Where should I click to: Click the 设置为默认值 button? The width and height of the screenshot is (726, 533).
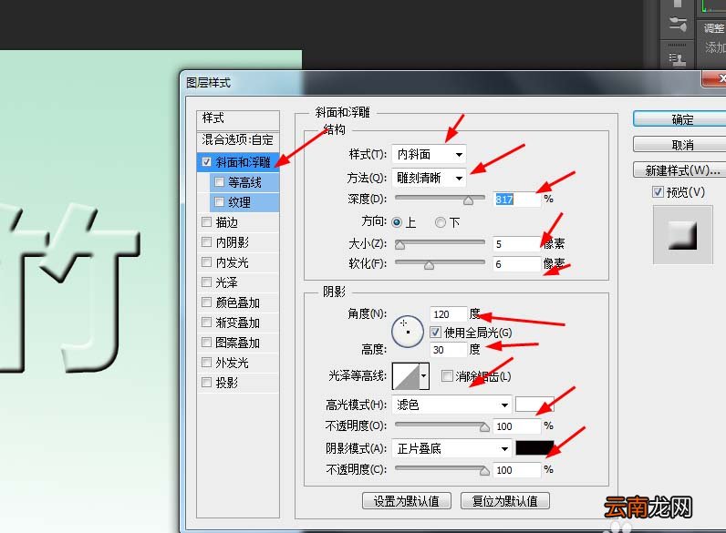click(407, 500)
